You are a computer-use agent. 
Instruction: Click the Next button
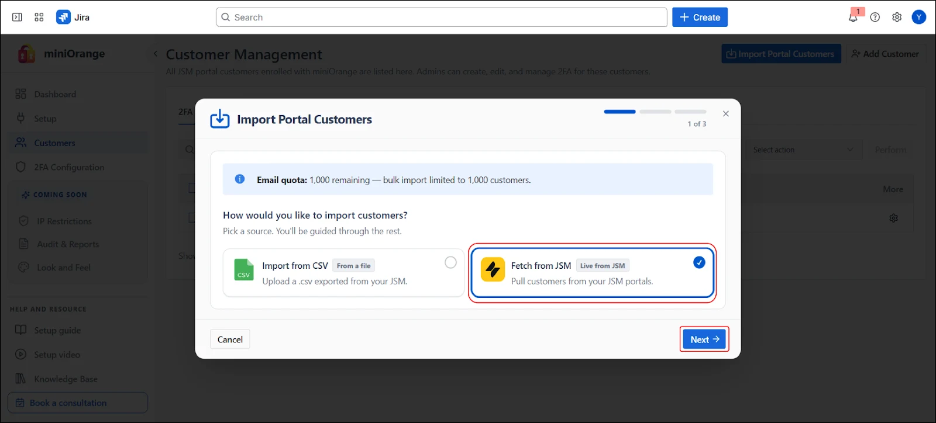point(704,339)
